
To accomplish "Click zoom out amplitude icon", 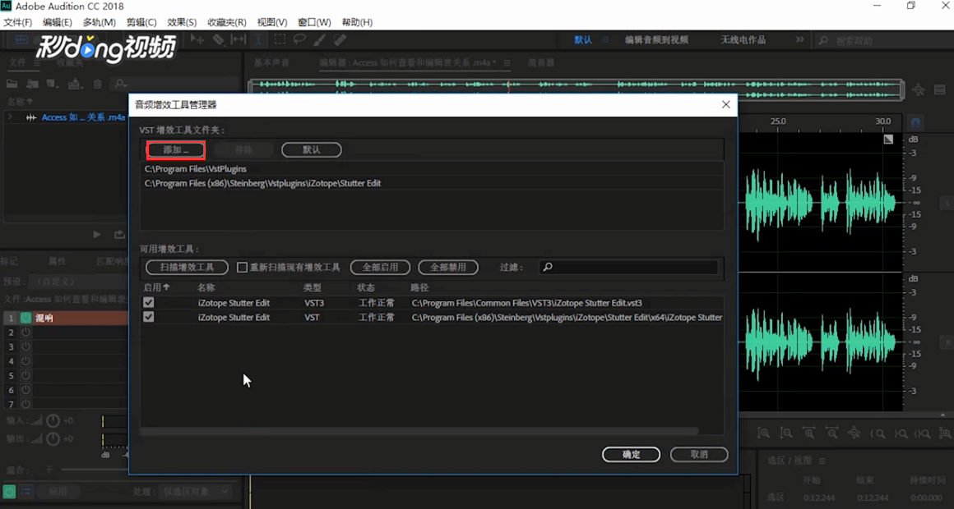I will [x=786, y=433].
